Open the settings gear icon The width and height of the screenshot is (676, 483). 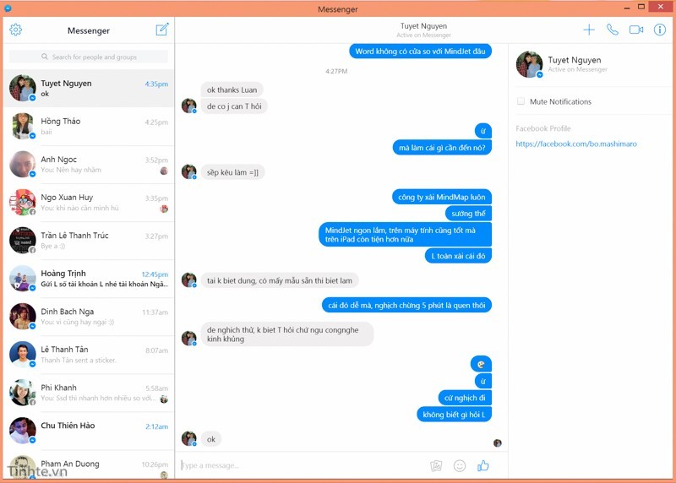coord(15,30)
